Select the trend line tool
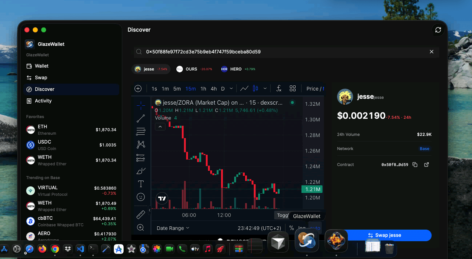This screenshot has height=259, width=472. tap(141, 119)
